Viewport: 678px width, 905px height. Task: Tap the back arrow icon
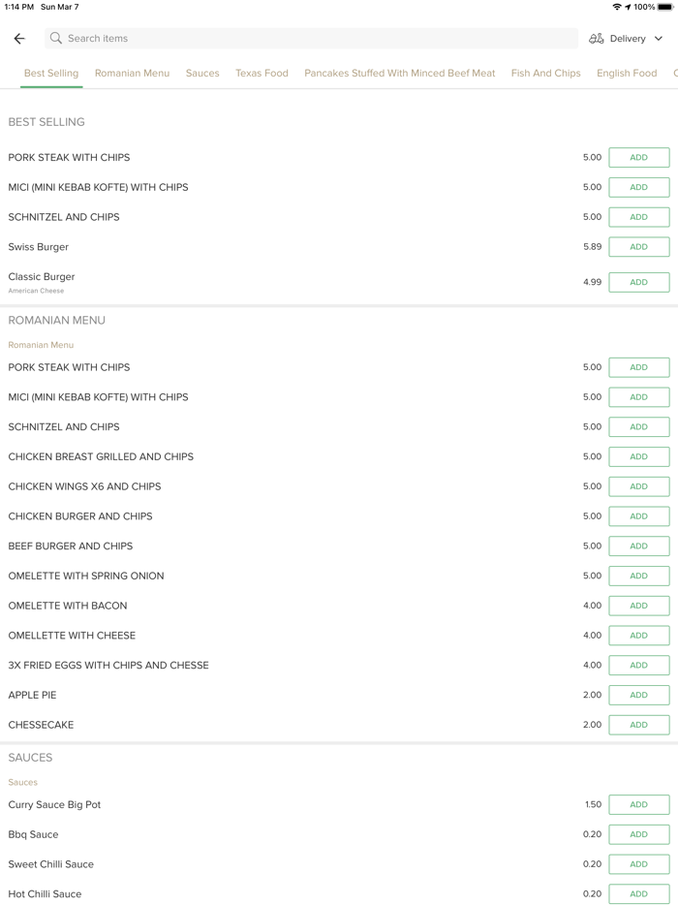[x=19, y=39]
